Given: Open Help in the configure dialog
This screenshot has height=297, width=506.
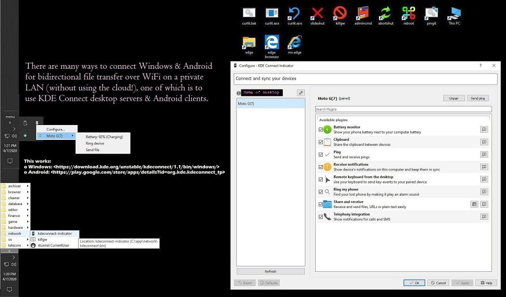Looking at the screenshot, I should (486, 283).
